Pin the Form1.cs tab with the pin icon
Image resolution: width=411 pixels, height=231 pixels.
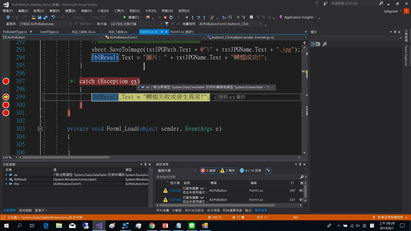click(162, 32)
